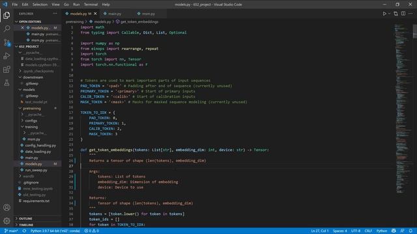Image resolution: width=417 pixels, height=234 pixels.
Task: Change indentation via Spaces: 4
Action: click(x=340, y=231)
